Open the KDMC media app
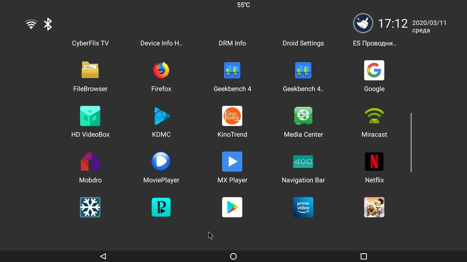This screenshot has height=262, width=467. click(x=161, y=116)
